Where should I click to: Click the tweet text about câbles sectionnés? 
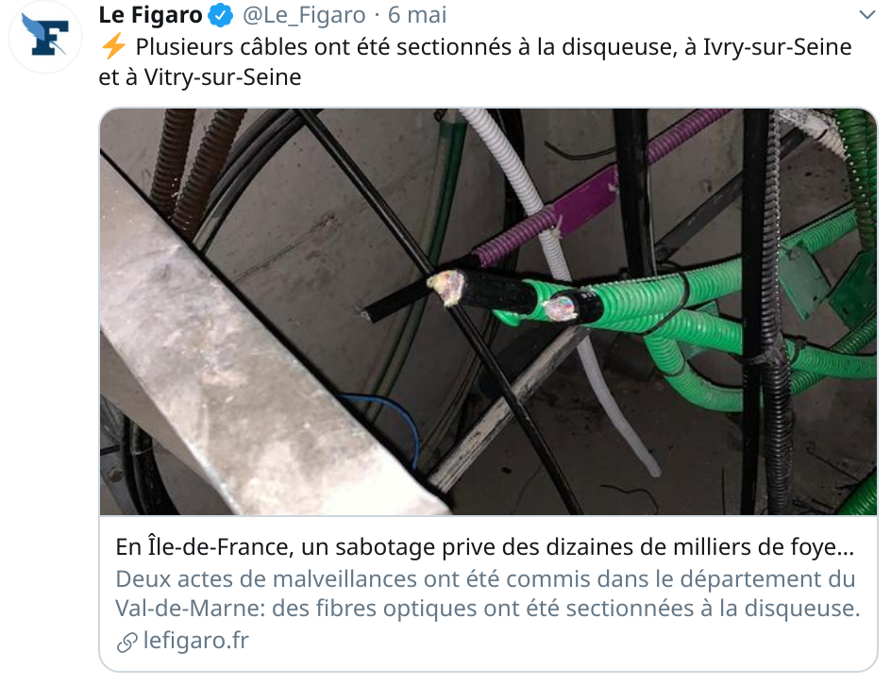475,62
